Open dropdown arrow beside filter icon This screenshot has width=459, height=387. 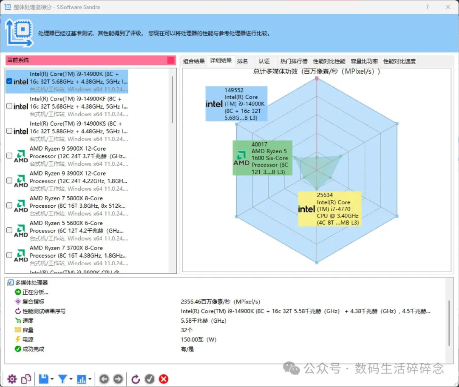(x=71, y=379)
